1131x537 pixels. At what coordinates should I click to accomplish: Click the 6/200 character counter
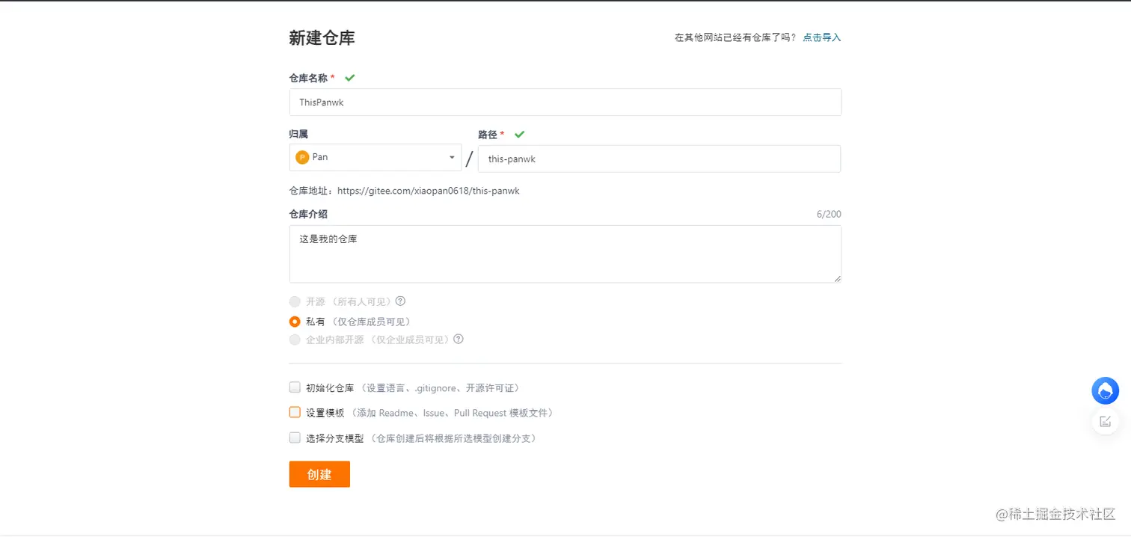829,215
